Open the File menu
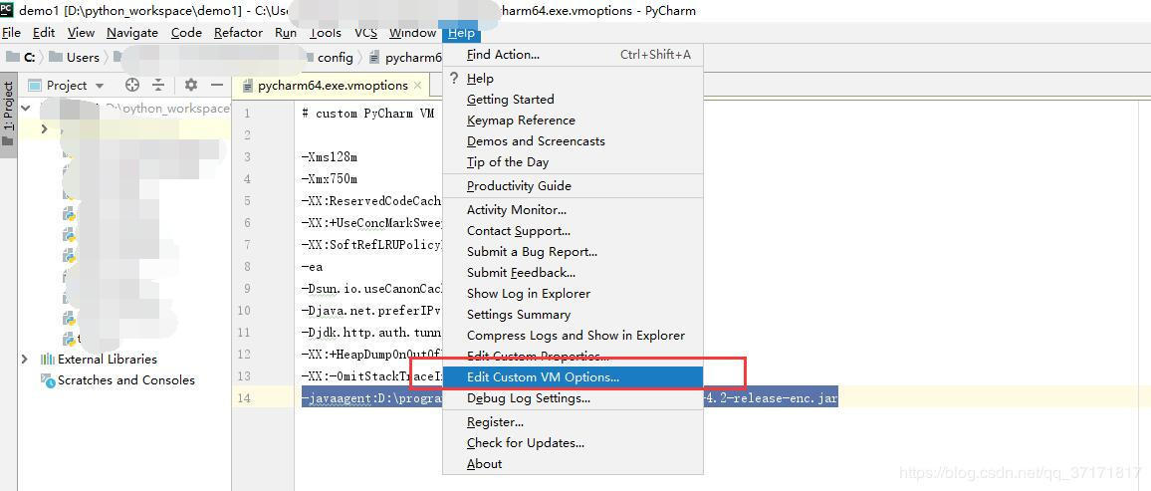Viewport: 1151px width, 491px height. tap(11, 33)
